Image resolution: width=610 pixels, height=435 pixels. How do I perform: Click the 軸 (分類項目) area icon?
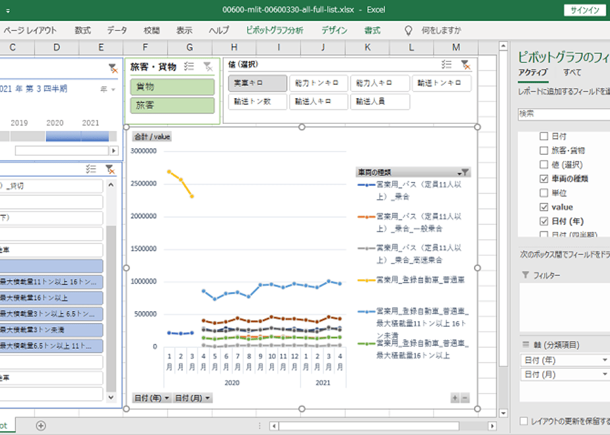click(x=525, y=345)
